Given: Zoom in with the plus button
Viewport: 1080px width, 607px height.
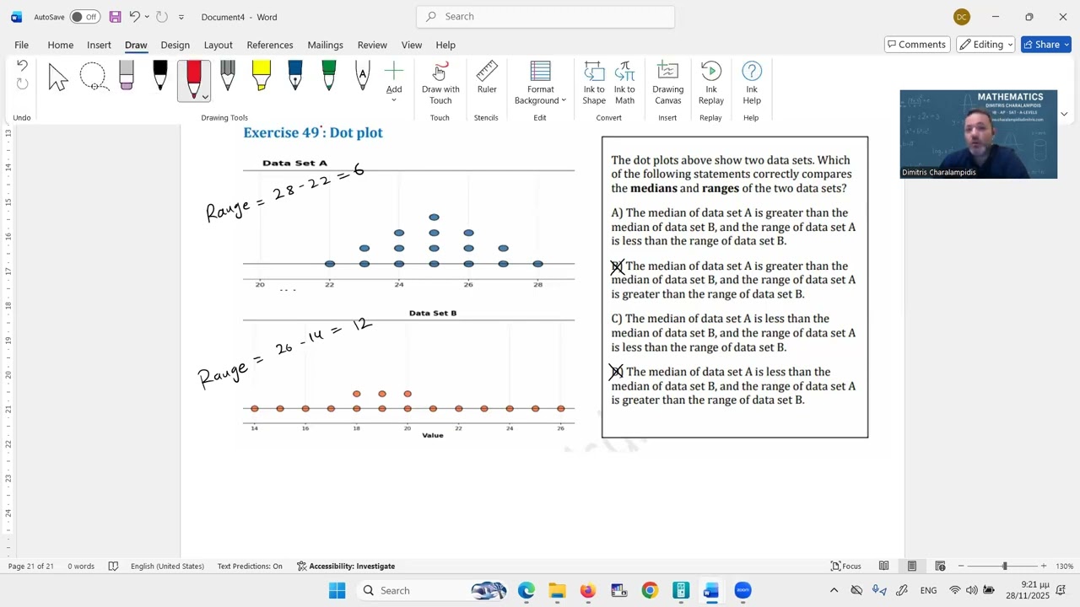Looking at the screenshot, I should click(x=1044, y=566).
